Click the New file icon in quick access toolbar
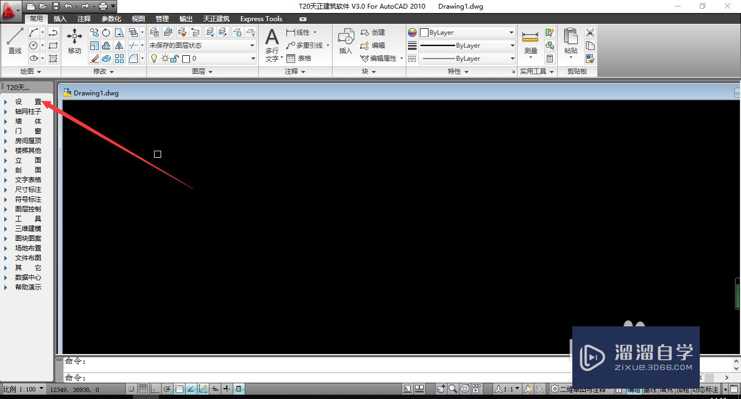741x399 pixels. click(x=31, y=7)
